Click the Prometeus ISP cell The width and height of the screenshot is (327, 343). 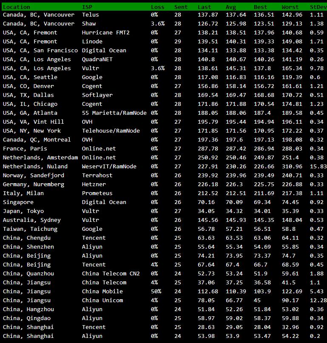pyautogui.click(x=97, y=193)
